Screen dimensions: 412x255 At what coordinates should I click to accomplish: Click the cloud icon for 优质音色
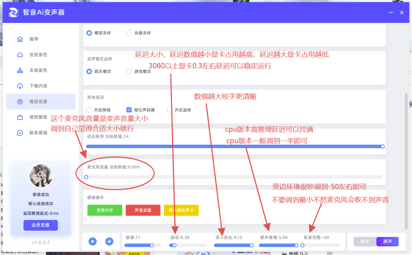pos(20,55)
